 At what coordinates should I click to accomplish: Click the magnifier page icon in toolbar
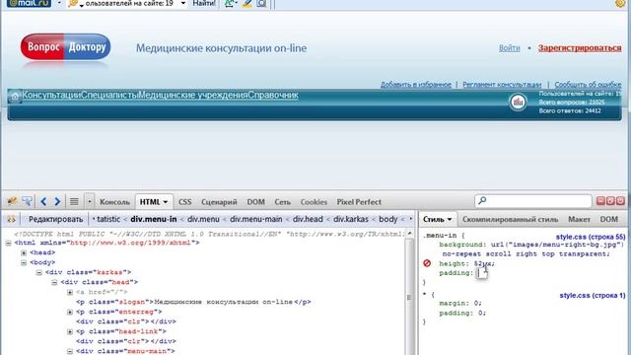click(261, 4)
